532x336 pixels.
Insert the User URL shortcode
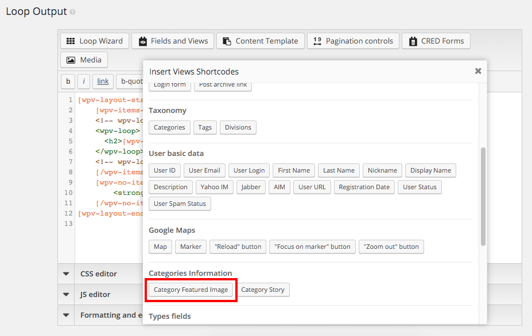click(x=312, y=187)
